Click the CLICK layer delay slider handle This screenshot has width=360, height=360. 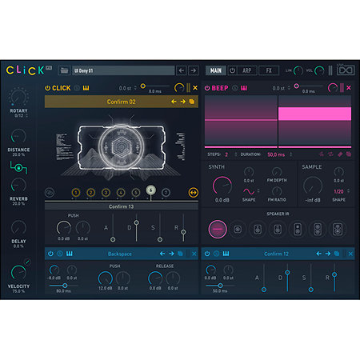pyautogui.click(x=143, y=86)
